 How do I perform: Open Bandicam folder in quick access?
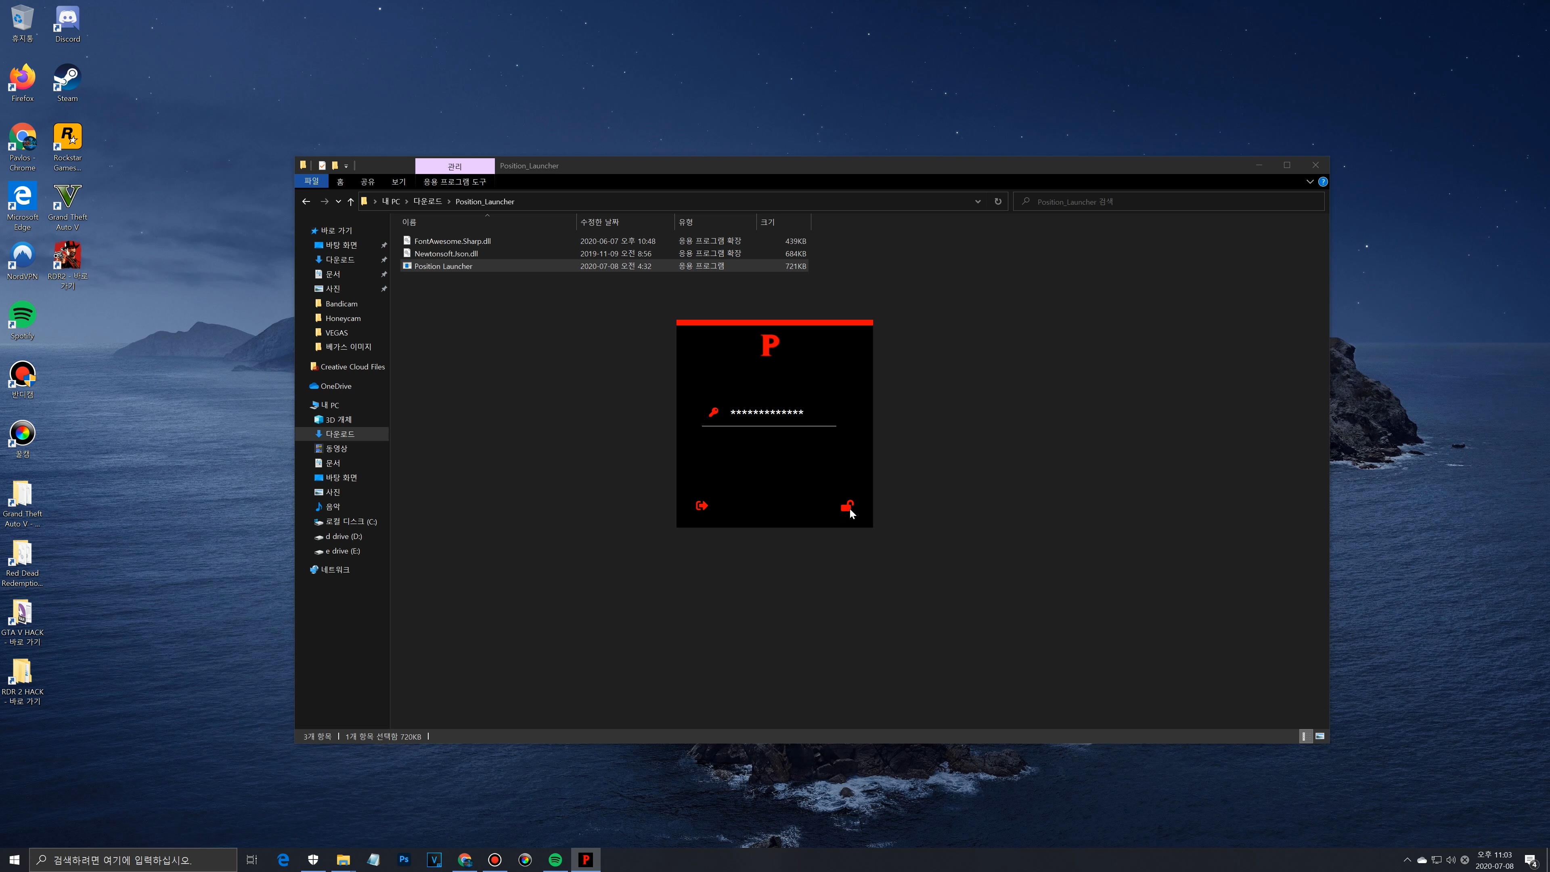(341, 304)
